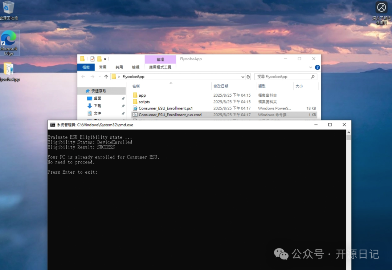Sort files by the 修改日期 column header
The width and height of the screenshot is (392, 270).
coord(221,86)
